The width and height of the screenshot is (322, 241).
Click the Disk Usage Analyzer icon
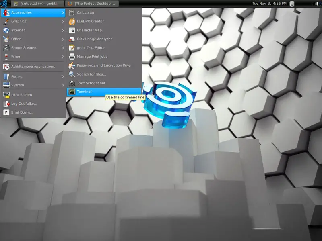(x=72, y=39)
